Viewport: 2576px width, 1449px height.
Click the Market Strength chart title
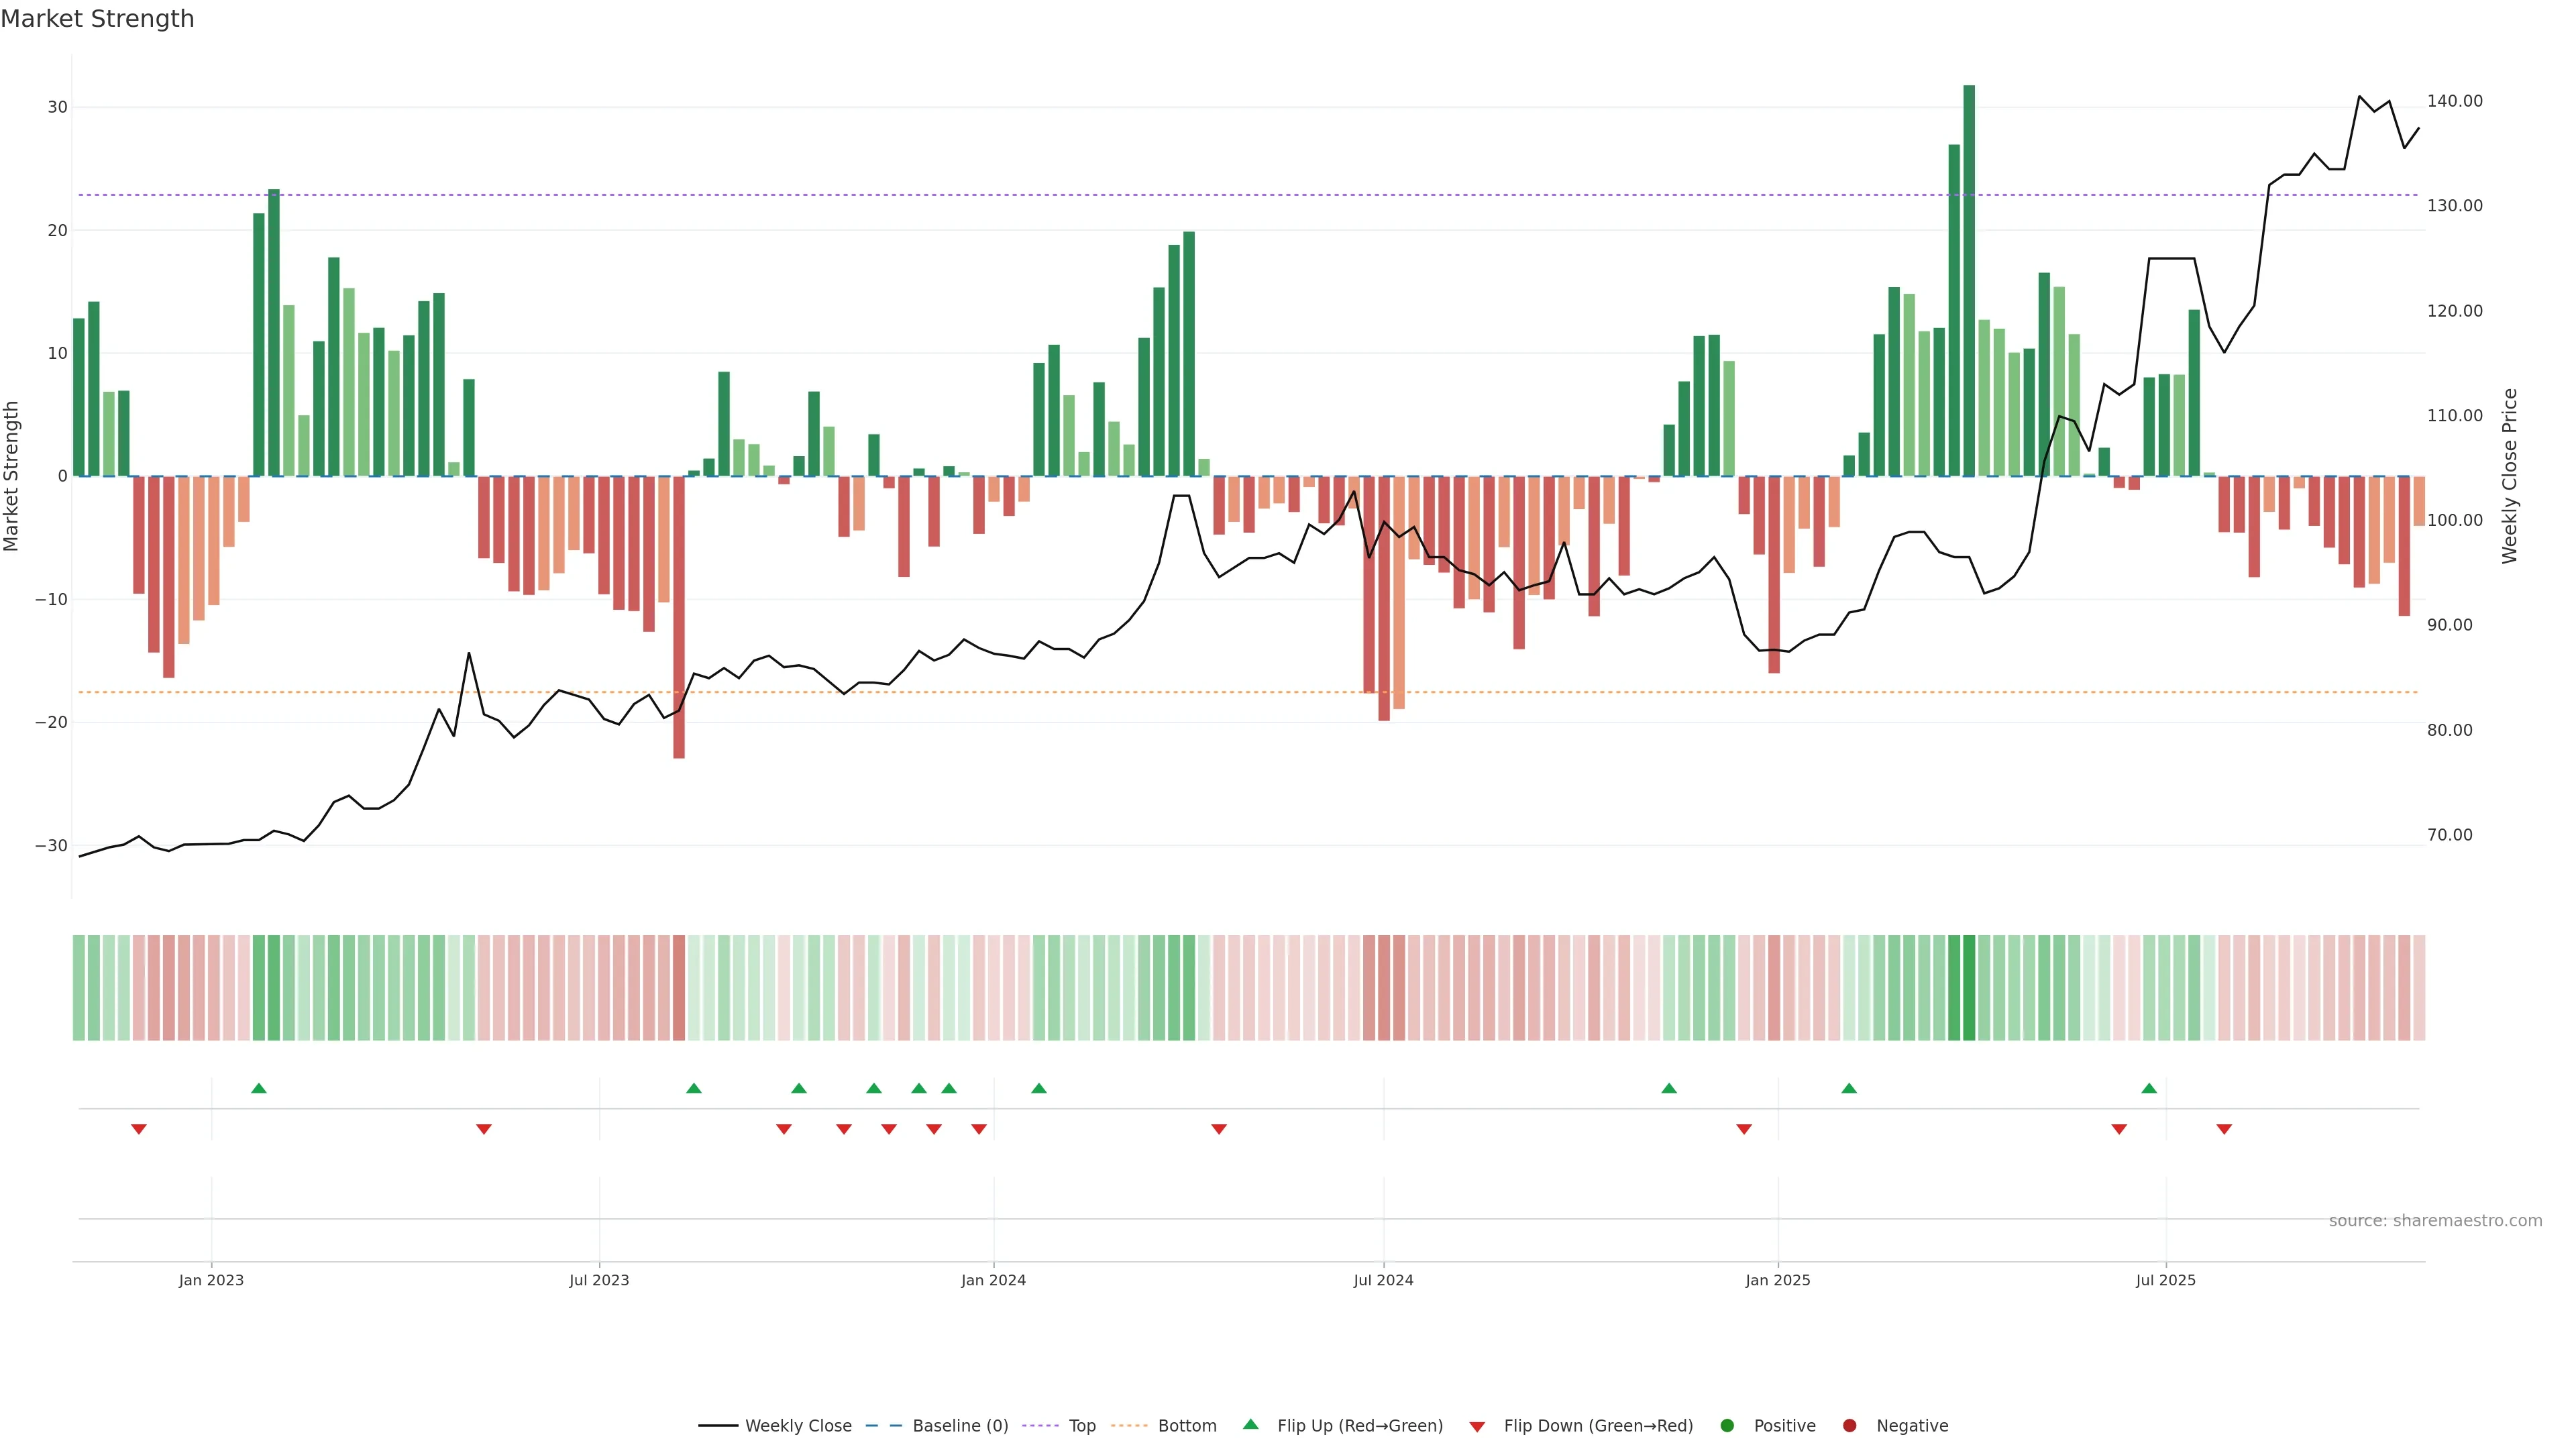tap(97, 19)
